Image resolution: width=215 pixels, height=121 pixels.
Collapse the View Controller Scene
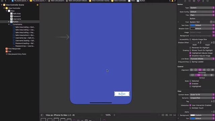(2, 5)
